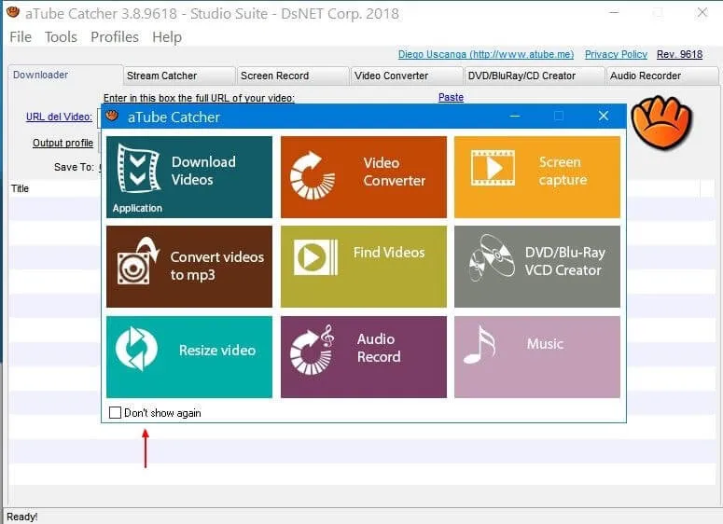Click the Music note icon
Screen dimensions: 723x524
coord(480,344)
